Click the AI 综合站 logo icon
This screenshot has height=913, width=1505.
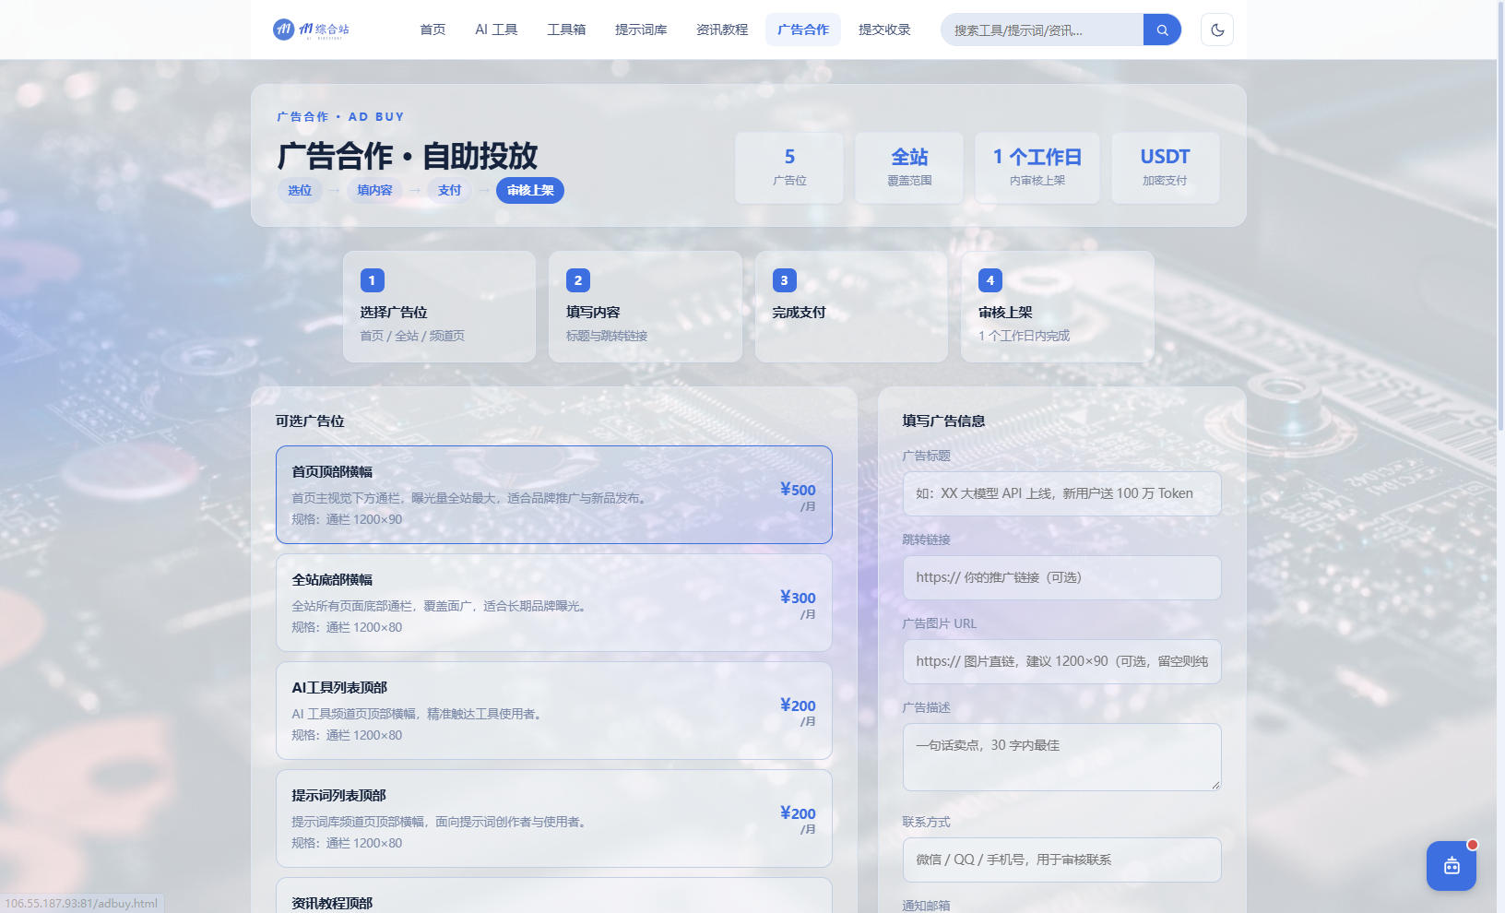coord(283,30)
